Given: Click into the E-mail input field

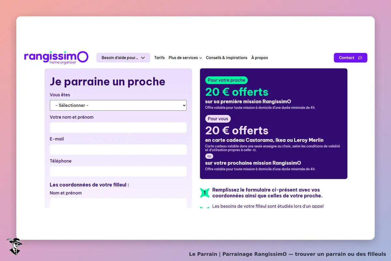Looking at the screenshot, I should 118,149.
